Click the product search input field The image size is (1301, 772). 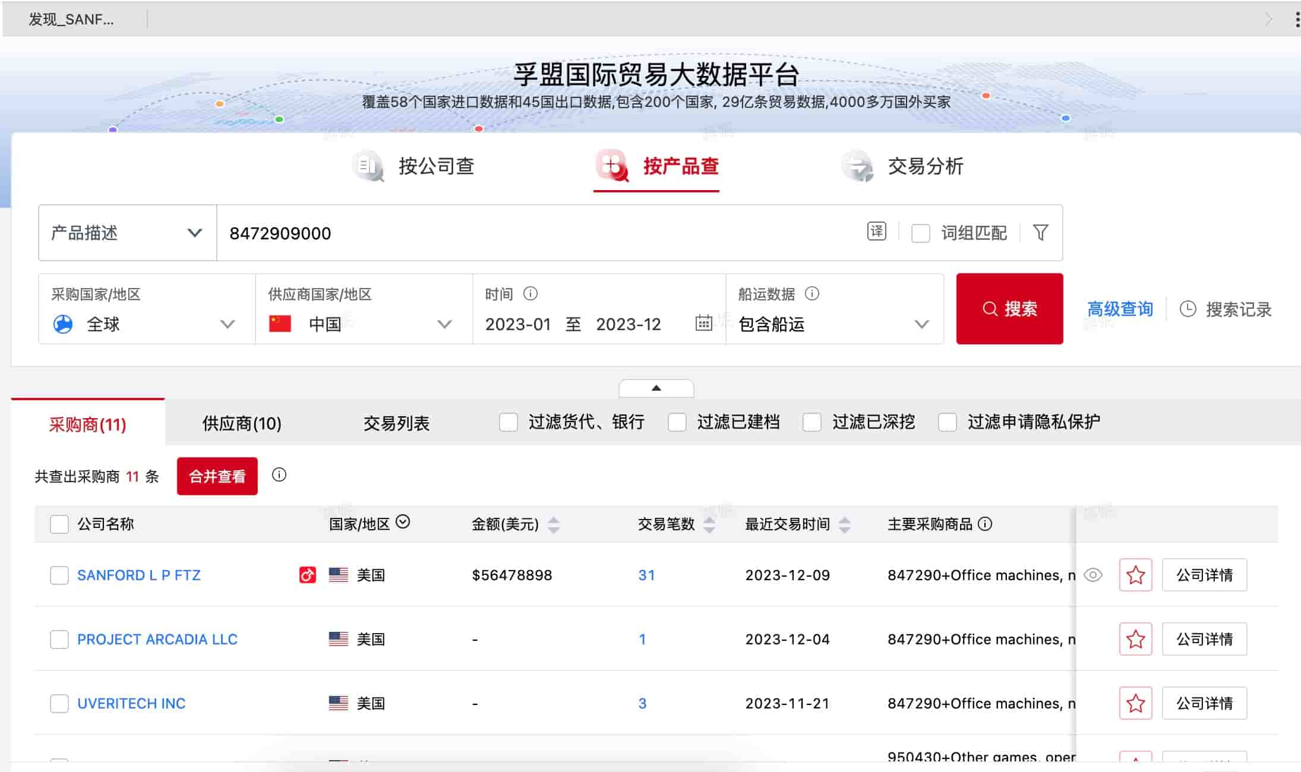535,233
